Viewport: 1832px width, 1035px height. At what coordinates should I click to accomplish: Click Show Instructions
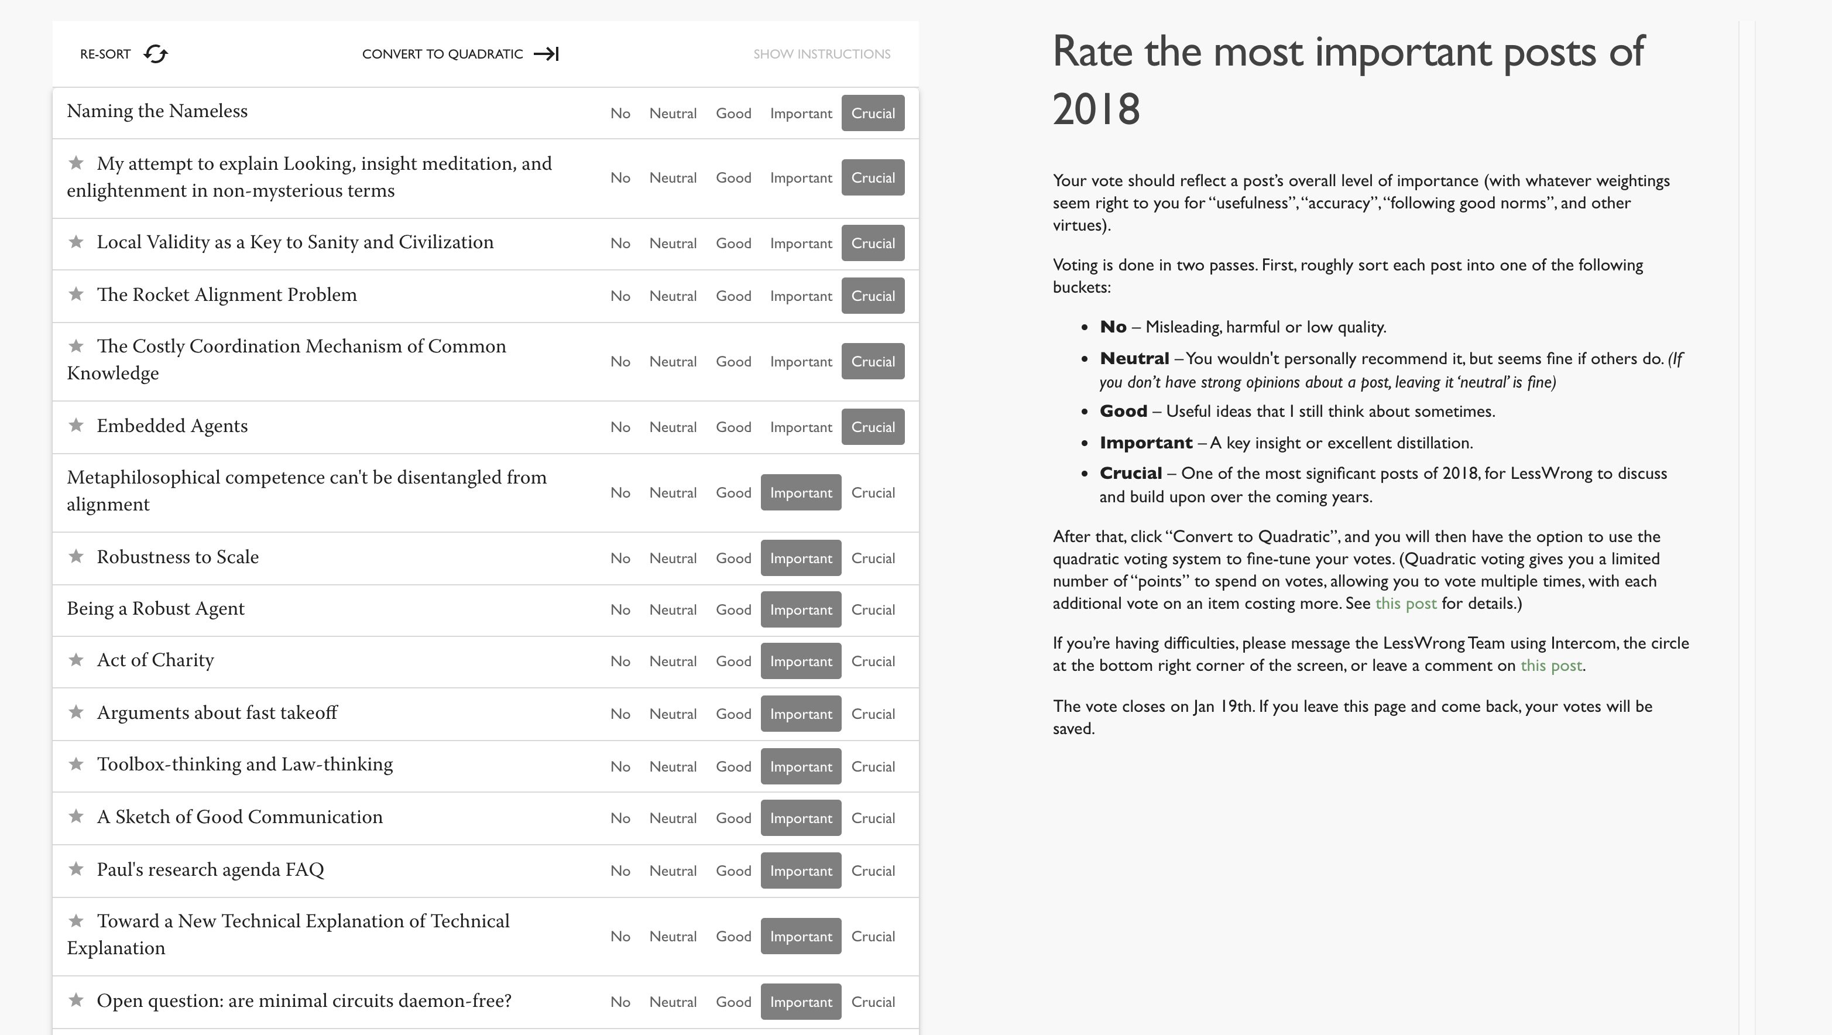[x=821, y=54]
